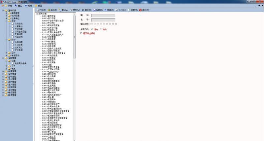Enable the 是否现金银行 checkbox
264x141 pixels.
point(82,33)
